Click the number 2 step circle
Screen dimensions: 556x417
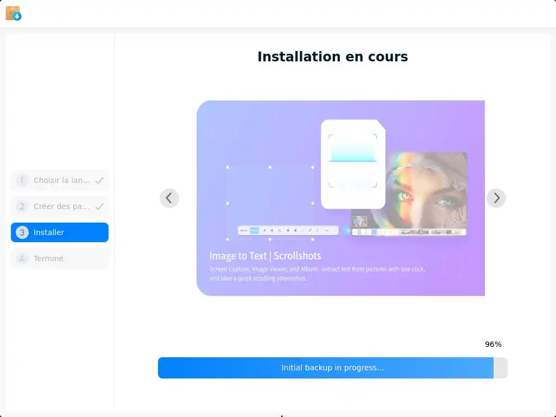[22, 206]
